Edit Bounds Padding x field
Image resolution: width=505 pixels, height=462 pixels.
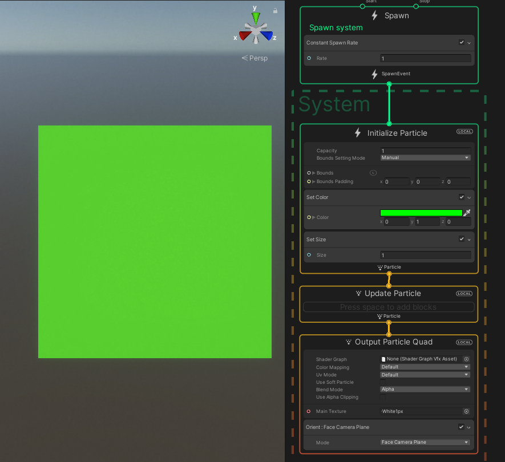397,181
